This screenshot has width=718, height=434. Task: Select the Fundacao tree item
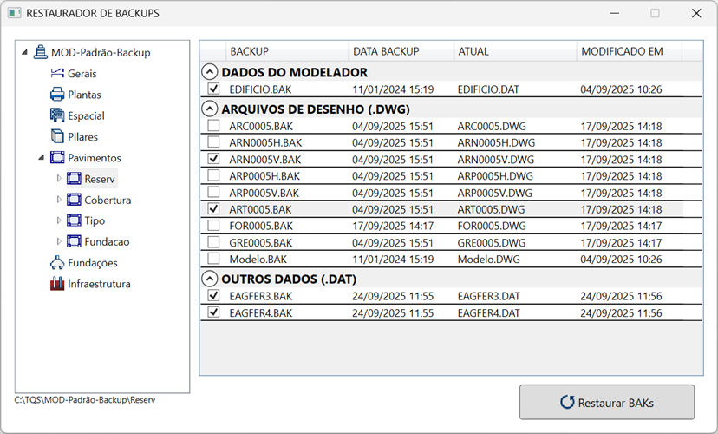[x=107, y=242]
